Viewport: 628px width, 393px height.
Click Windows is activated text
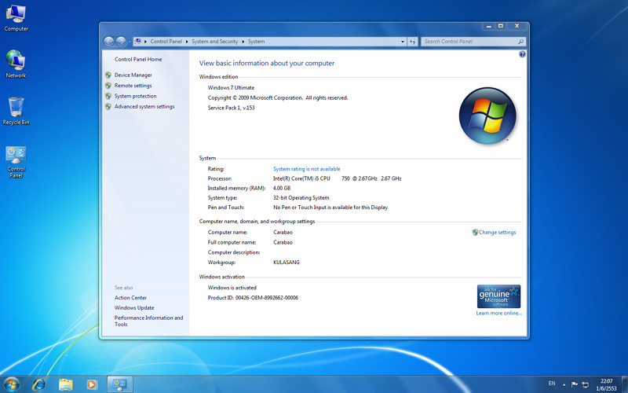[x=232, y=288]
